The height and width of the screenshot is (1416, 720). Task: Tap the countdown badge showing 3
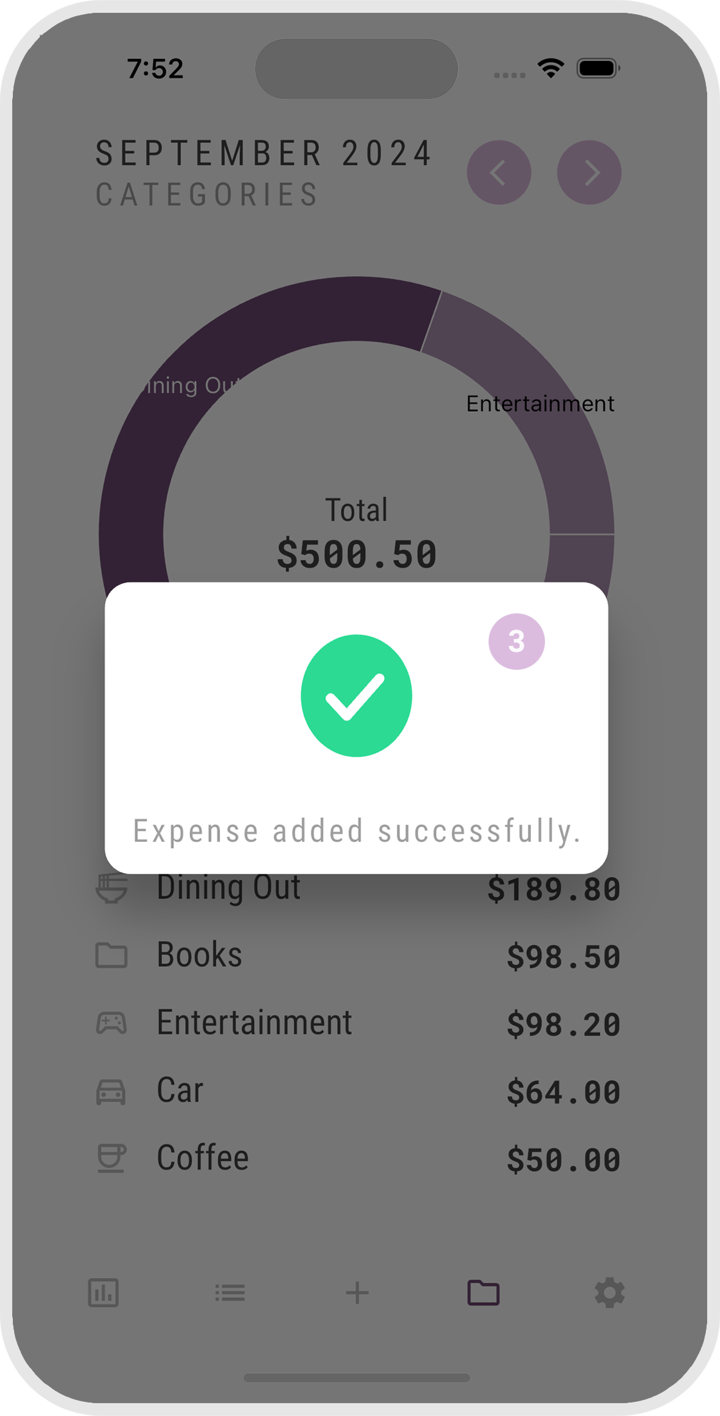(516, 642)
